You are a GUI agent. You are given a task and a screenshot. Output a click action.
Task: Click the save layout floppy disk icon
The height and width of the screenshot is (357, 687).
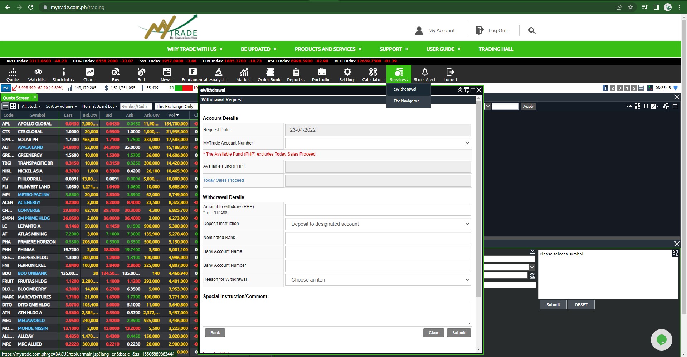click(x=641, y=88)
